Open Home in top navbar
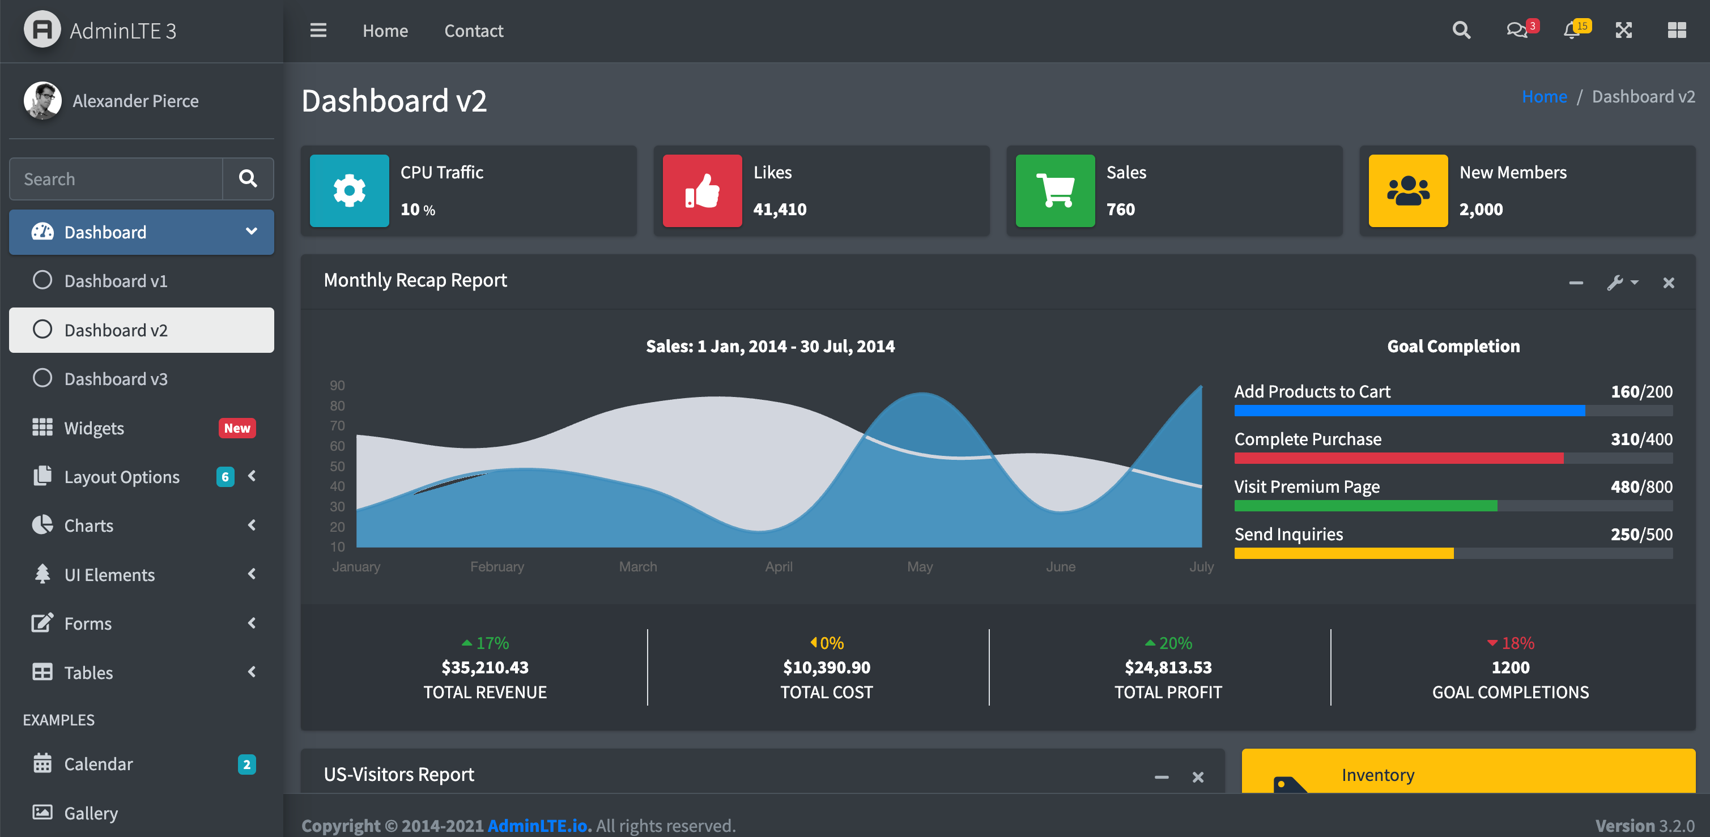This screenshot has width=1710, height=837. pos(385,31)
